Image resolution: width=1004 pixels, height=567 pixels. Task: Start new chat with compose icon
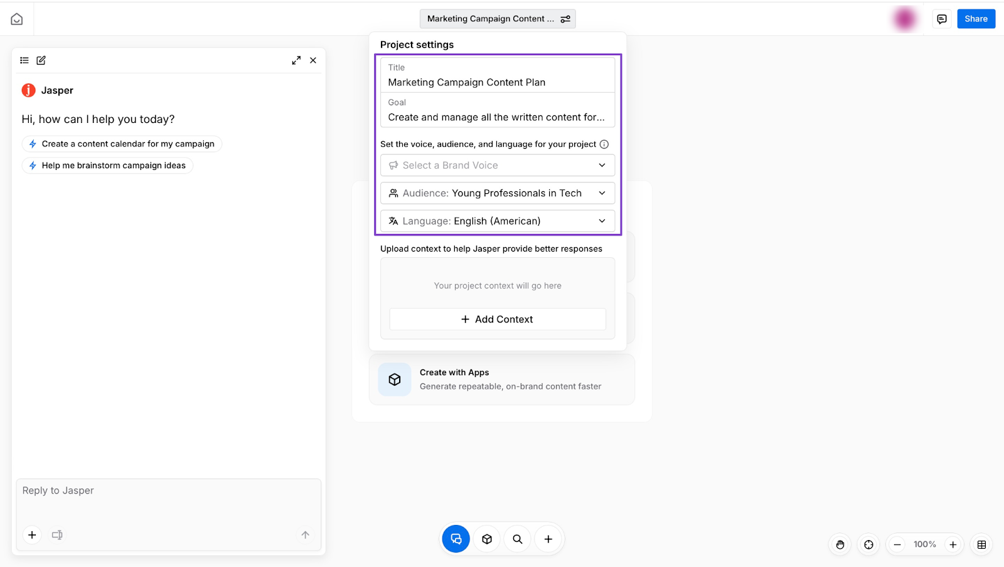point(41,60)
